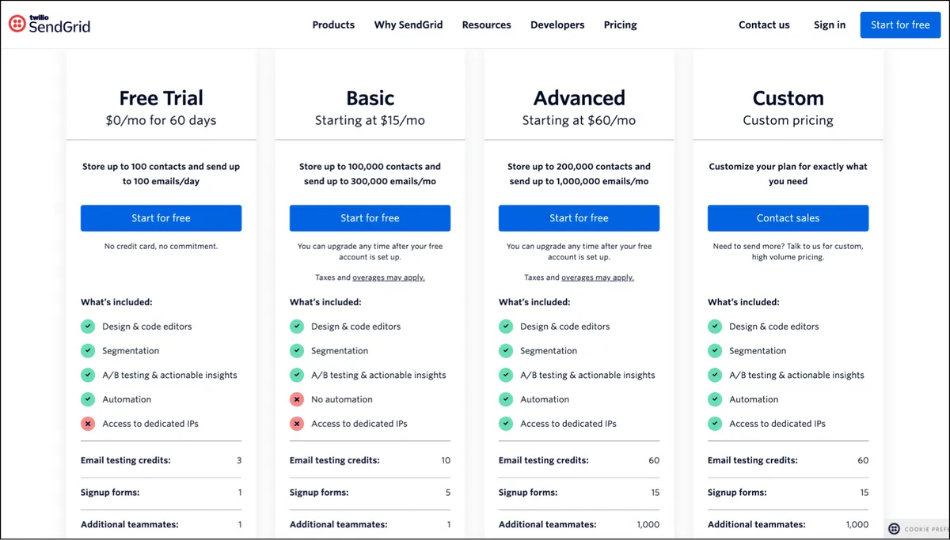Viewport: 950px width, 540px height.
Task: Click 'Custom pricing' text
Action: 788,121
